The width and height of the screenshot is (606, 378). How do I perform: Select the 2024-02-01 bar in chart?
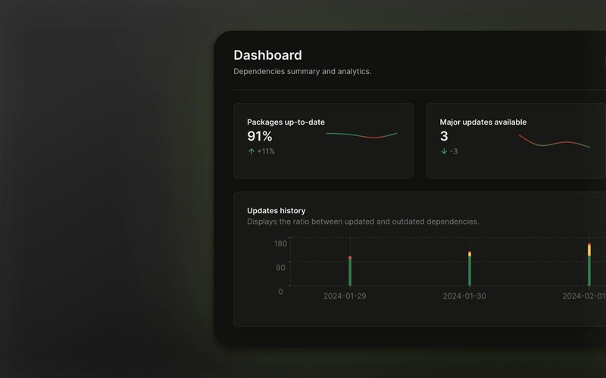coord(589,265)
